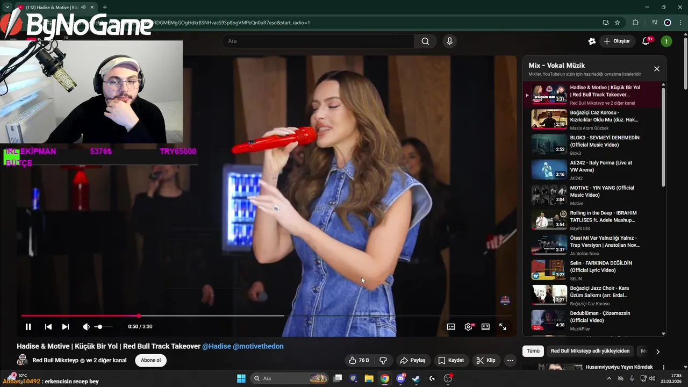This screenshot has height=387, width=688.
Task: Click the Paylaş share button
Action: (413, 360)
